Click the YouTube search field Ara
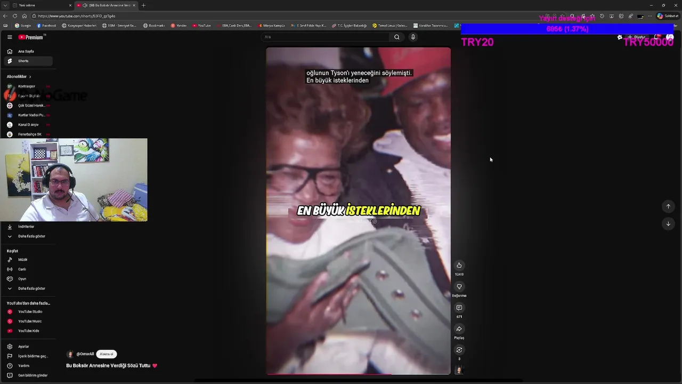Viewport: 682px width, 384px height. (x=326, y=37)
